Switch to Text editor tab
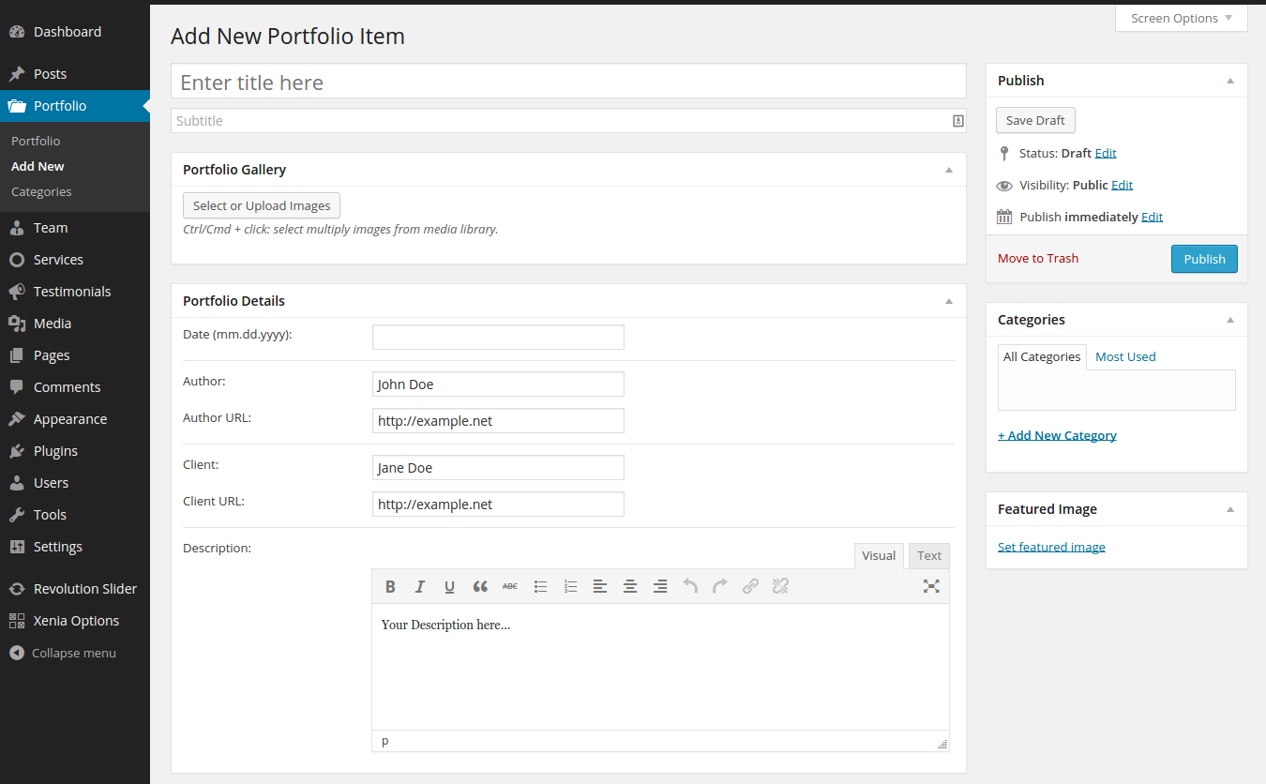The image size is (1266, 784). (929, 556)
